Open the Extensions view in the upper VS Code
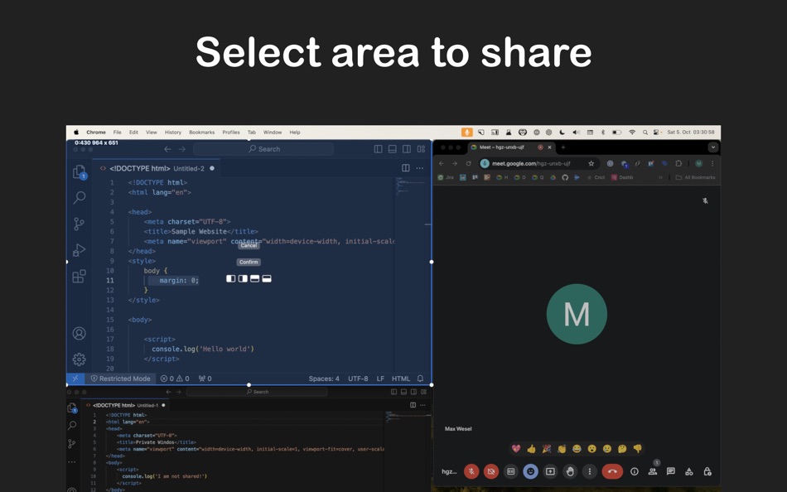Viewport: 787px width, 492px height. 79,276
